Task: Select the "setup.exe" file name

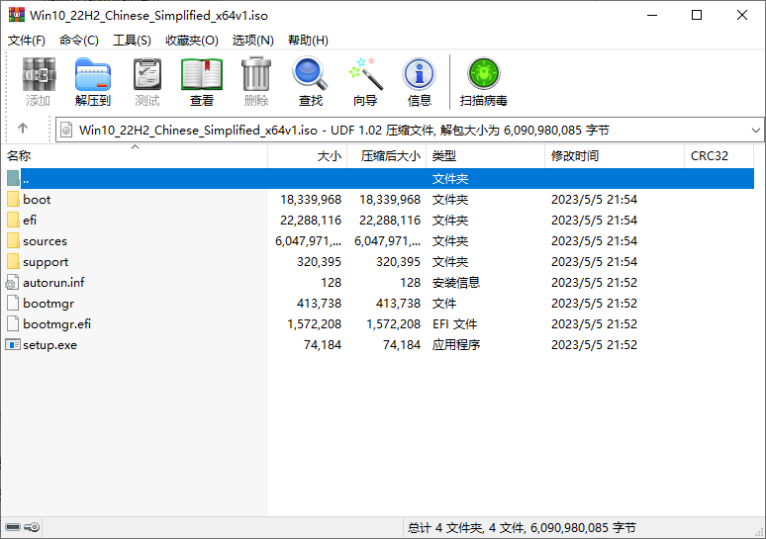Action: tap(49, 345)
